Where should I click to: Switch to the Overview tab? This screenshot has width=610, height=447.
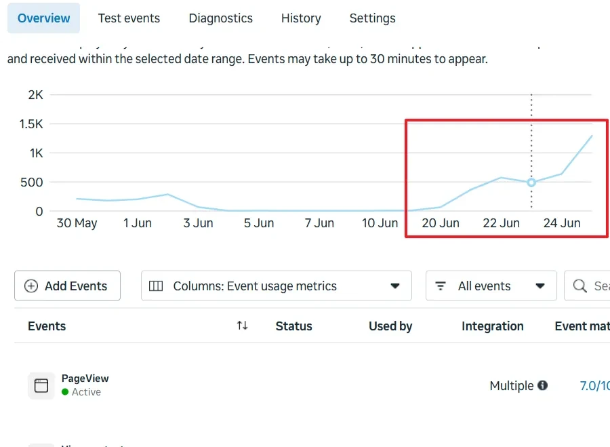(x=43, y=18)
